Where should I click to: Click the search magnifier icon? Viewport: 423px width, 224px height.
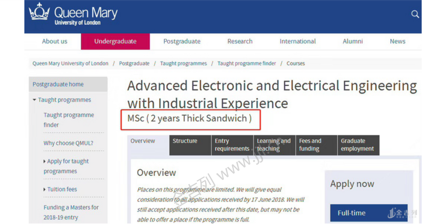coord(415,14)
